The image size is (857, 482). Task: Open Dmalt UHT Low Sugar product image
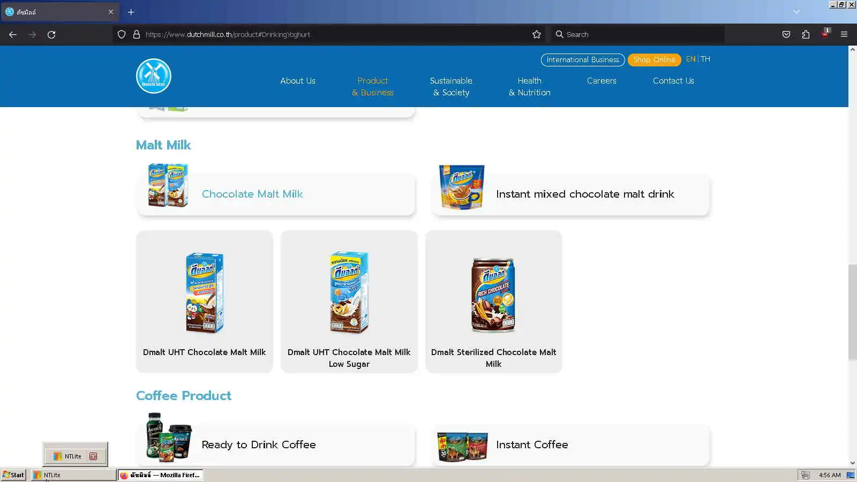click(349, 292)
